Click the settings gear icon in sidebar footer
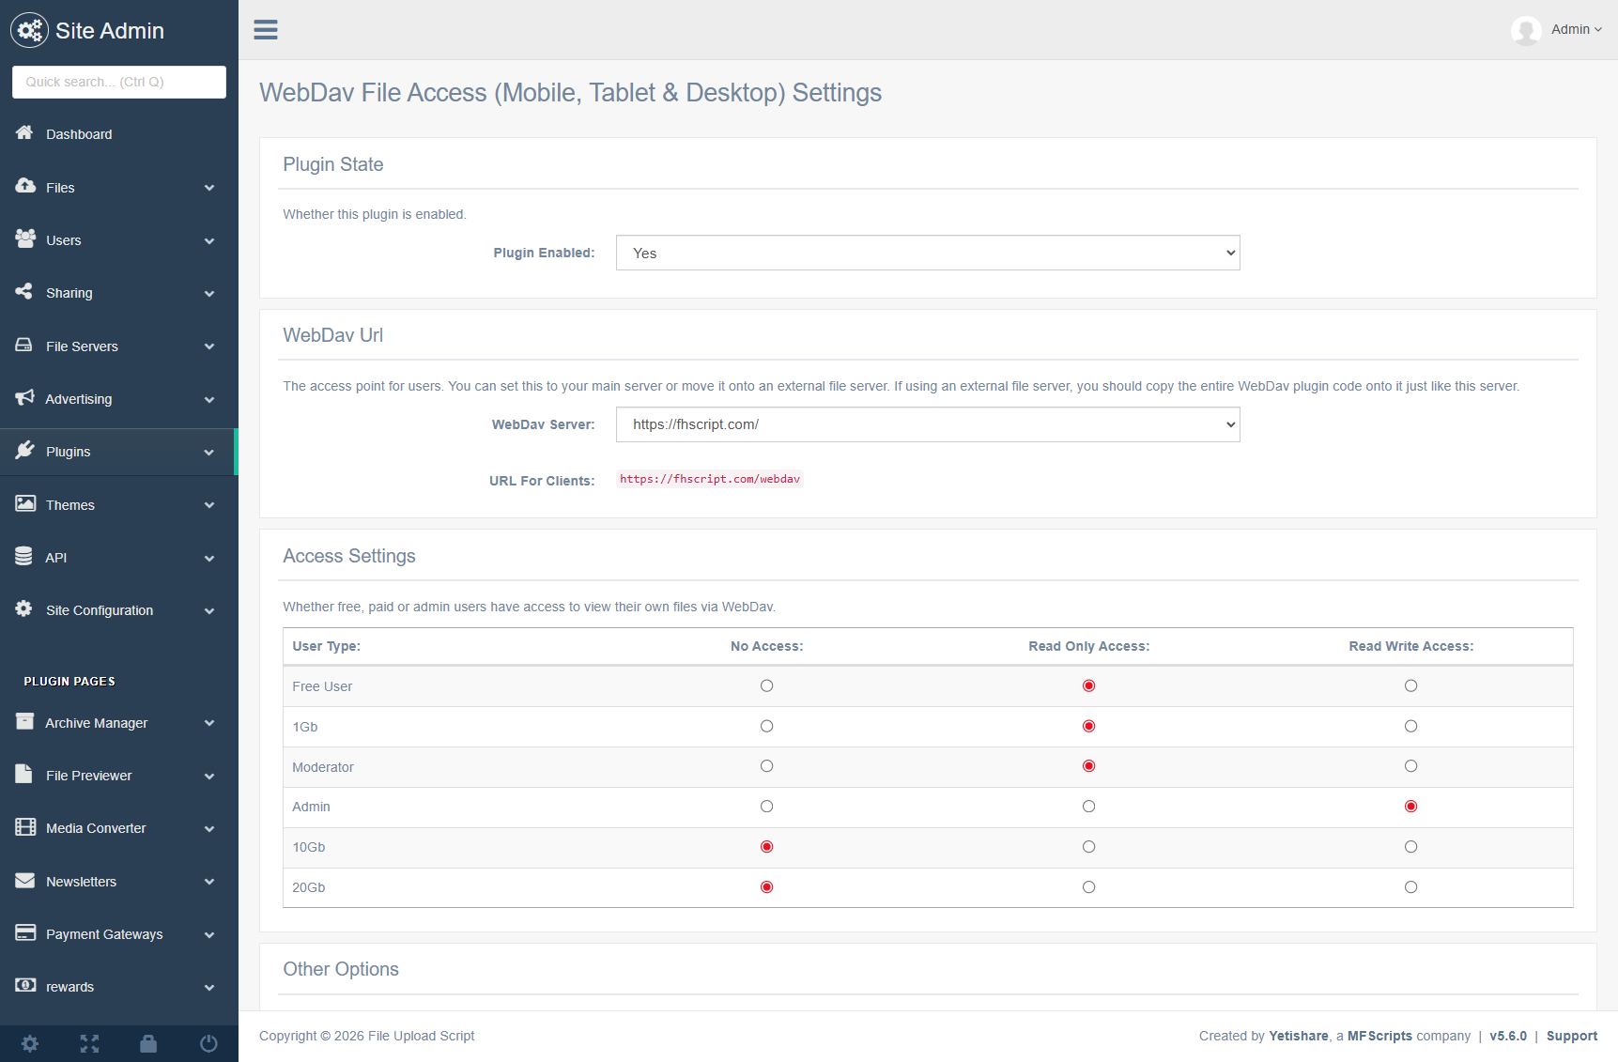Image resolution: width=1618 pixels, height=1062 pixels. point(30,1043)
